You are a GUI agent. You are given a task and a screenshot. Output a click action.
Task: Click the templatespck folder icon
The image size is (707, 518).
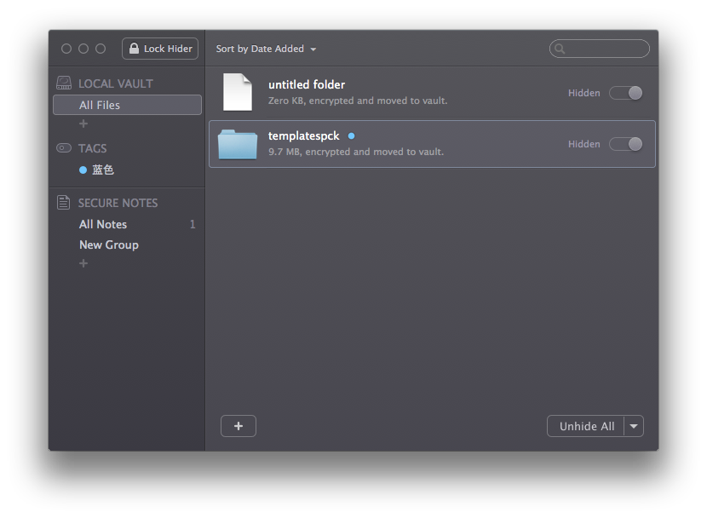coord(238,144)
